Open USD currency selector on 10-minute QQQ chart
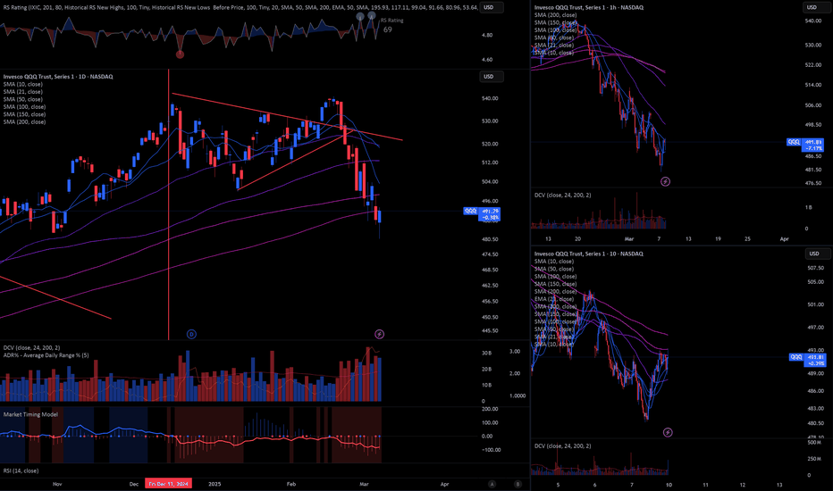 [x=817, y=254]
